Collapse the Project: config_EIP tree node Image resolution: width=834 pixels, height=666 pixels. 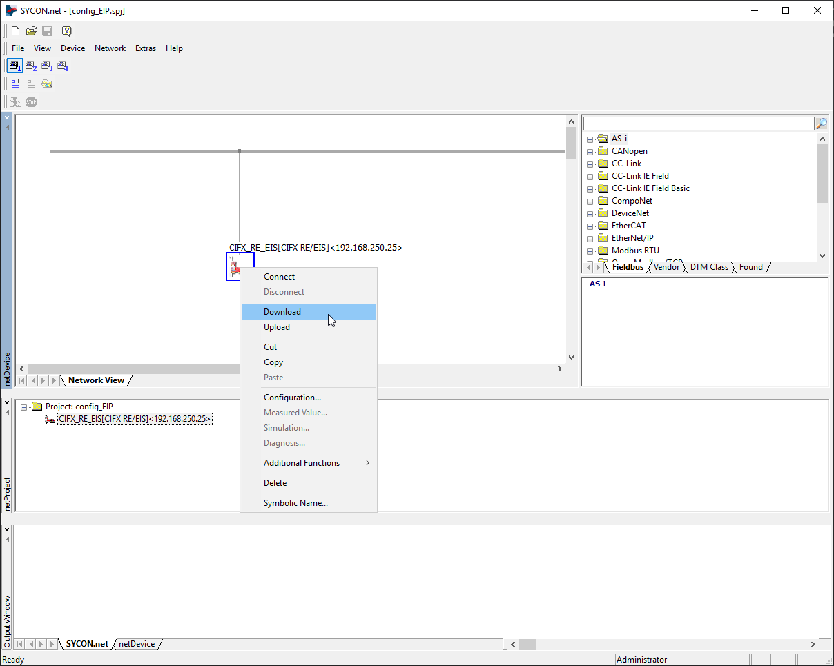[x=25, y=407]
